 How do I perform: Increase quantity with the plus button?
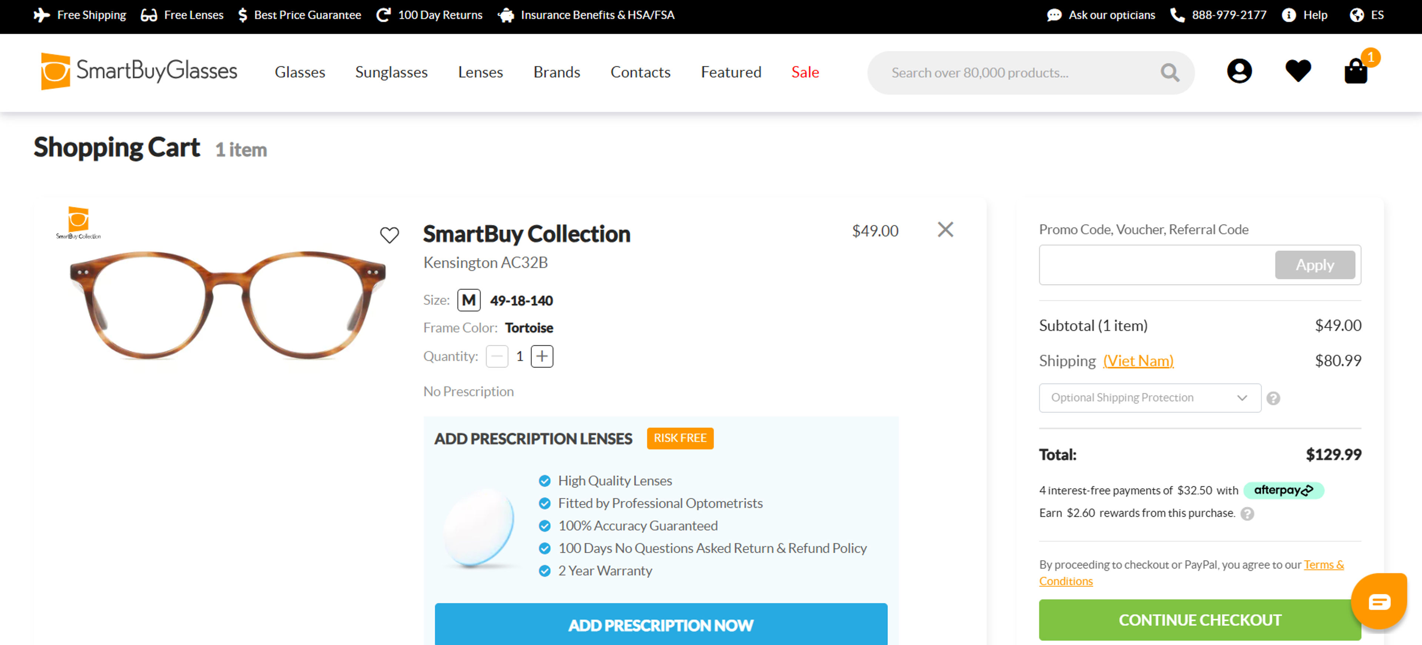coord(541,356)
